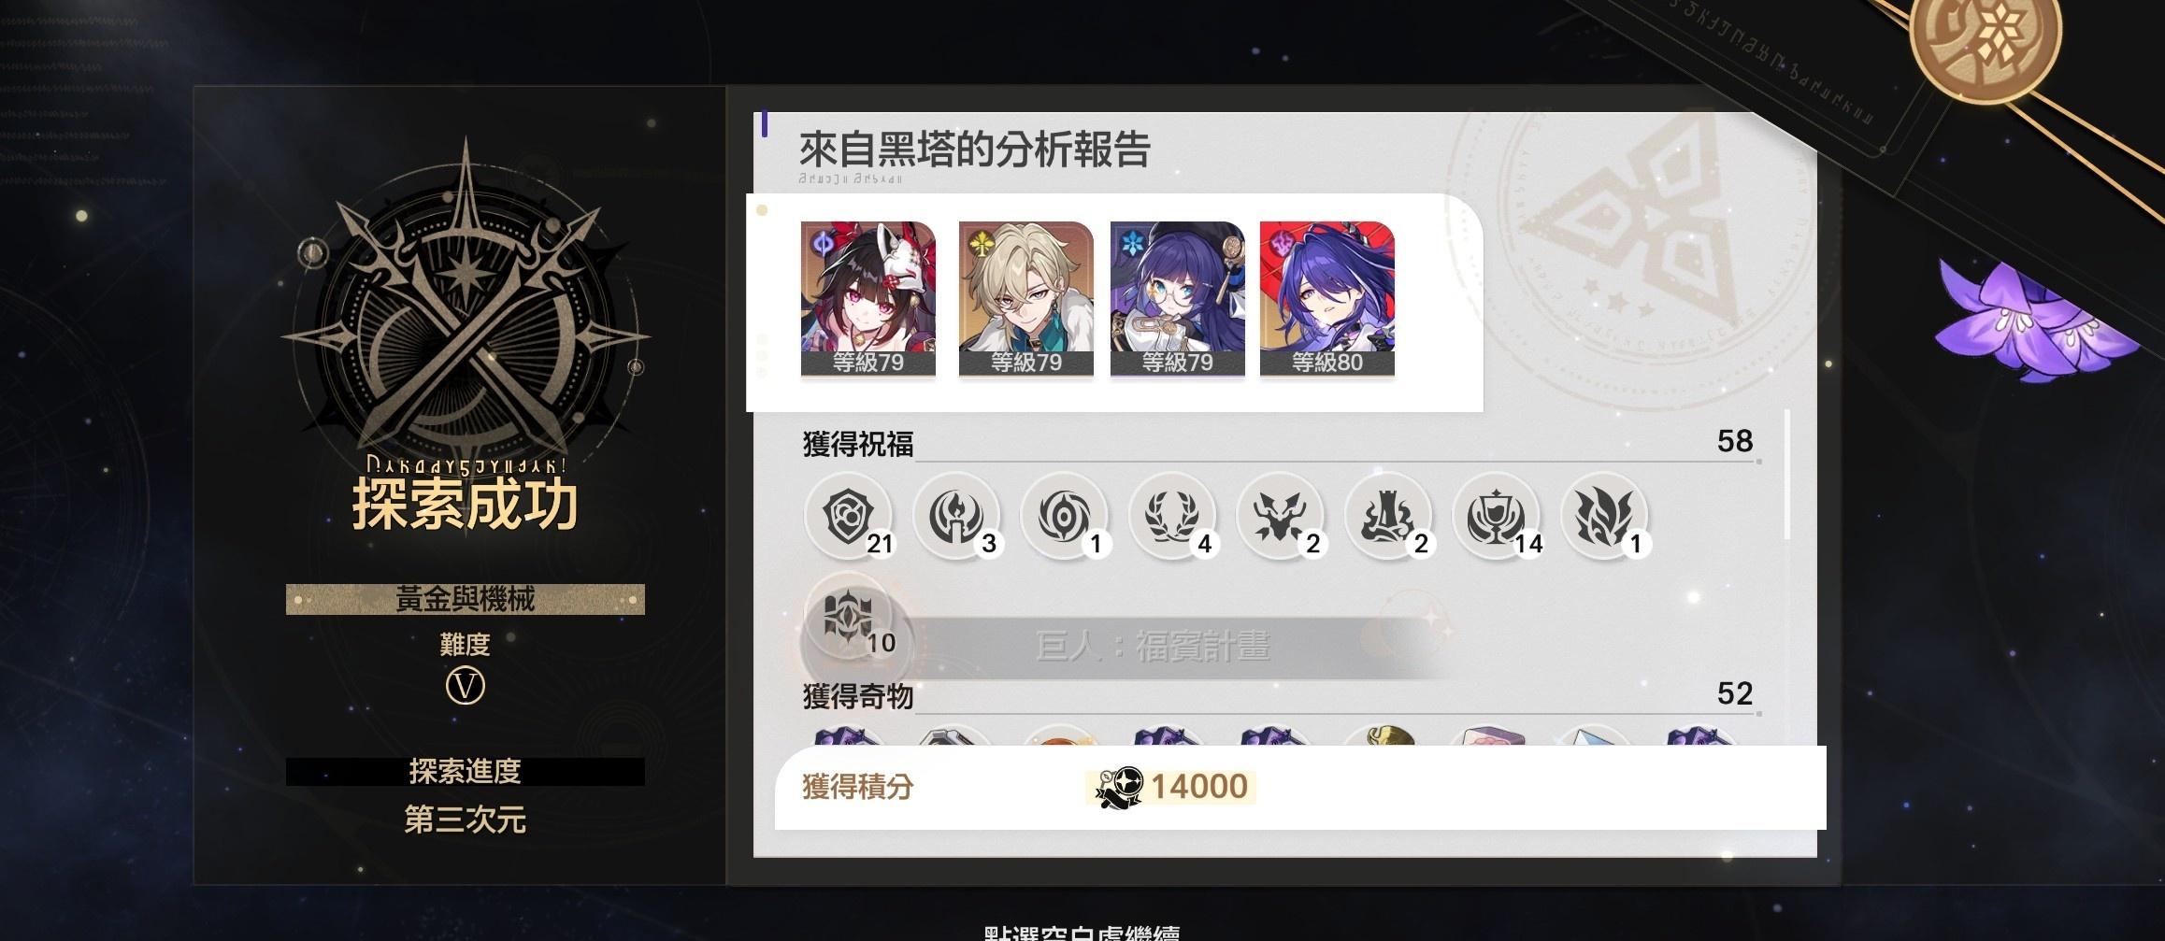Viewport: 2165px width, 941px height.
Task: Click the Elation blessing icon with 14
Action: (x=1498, y=516)
